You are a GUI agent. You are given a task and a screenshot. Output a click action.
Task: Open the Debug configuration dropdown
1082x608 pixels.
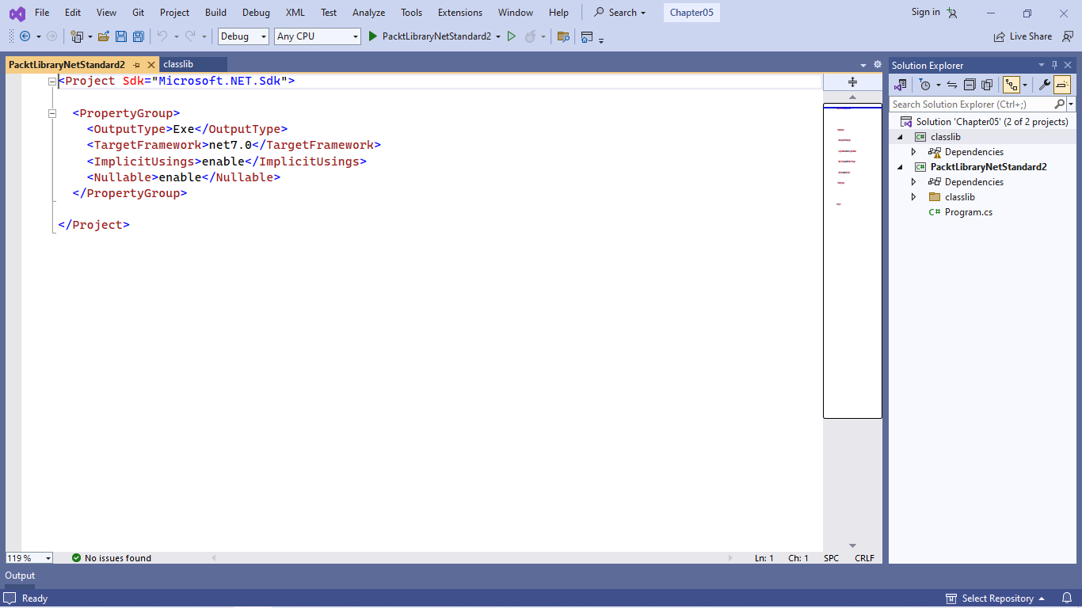click(x=243, y=36)
